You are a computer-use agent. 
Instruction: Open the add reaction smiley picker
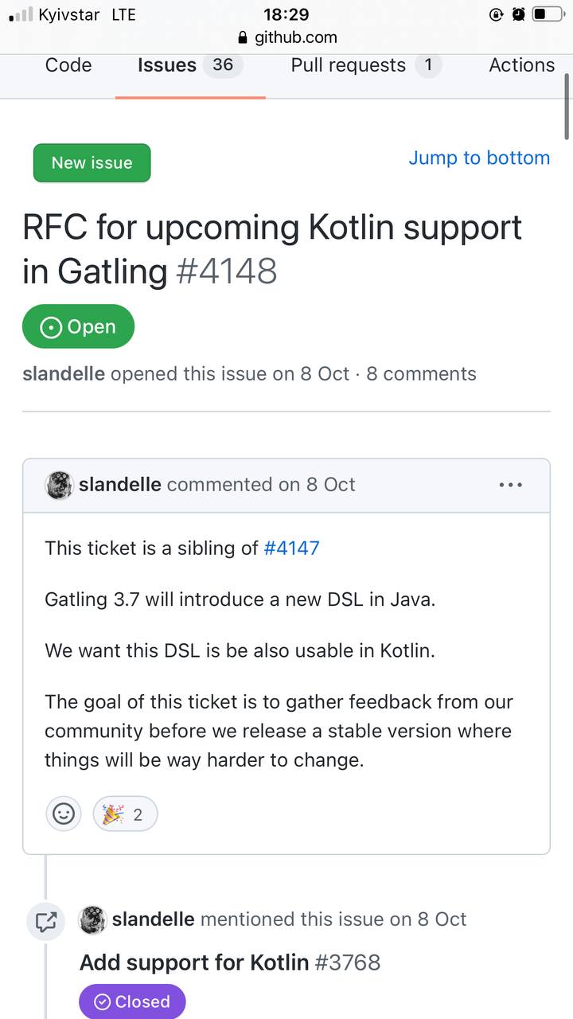[64, 814]
